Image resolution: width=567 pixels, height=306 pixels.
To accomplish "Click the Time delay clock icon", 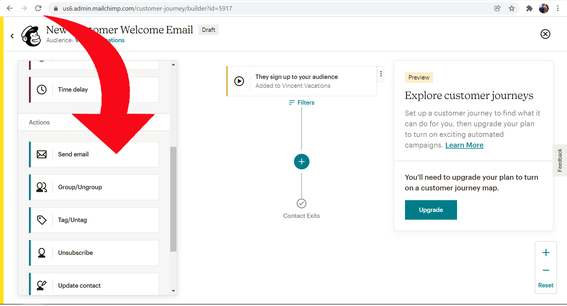I will tap(42, 90).
